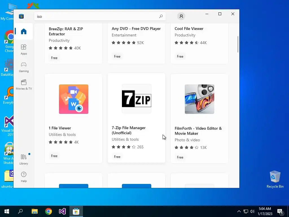
Task: Click 'Photo & video' category under FilmForth
Action: pos(187,140)
